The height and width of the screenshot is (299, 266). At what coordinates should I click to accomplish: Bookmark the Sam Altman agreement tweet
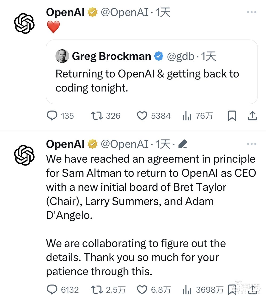[x=232, y=290]
